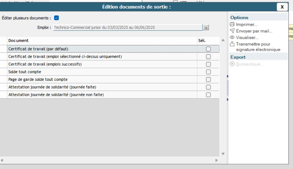Click the Sél. column header
Screen dimensions: 293x169
pos(208,41)
